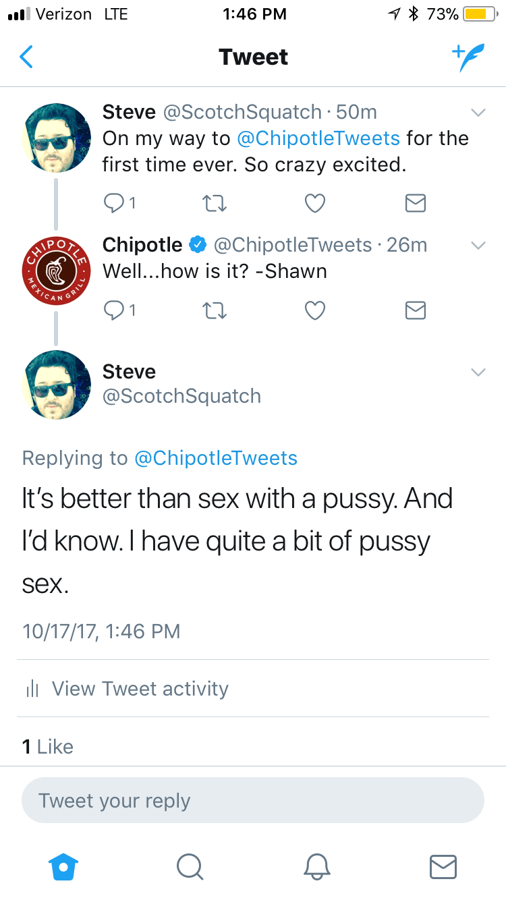Open options chevron on Steve's first tweet

[478, 113]
